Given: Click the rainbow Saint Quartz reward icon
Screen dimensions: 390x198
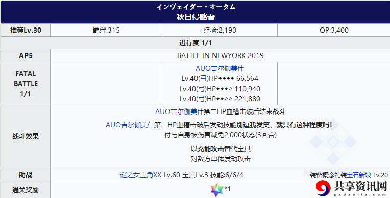Looking at the screenshot, I should (x=217, y=190).
